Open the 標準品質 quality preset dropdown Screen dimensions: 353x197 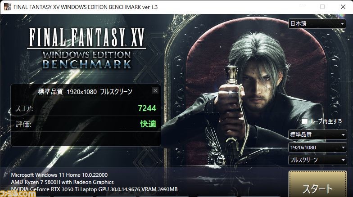click(x=317, y=135)
